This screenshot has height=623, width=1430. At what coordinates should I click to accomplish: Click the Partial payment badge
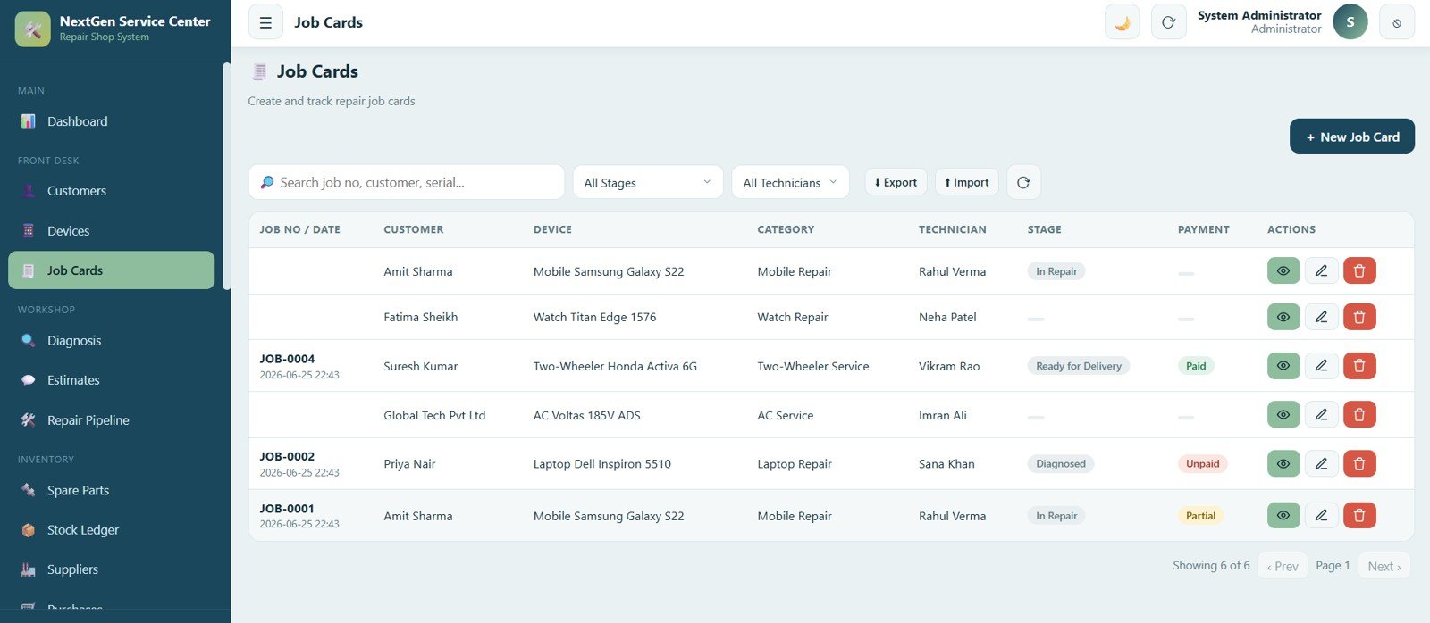[1200, 516]
